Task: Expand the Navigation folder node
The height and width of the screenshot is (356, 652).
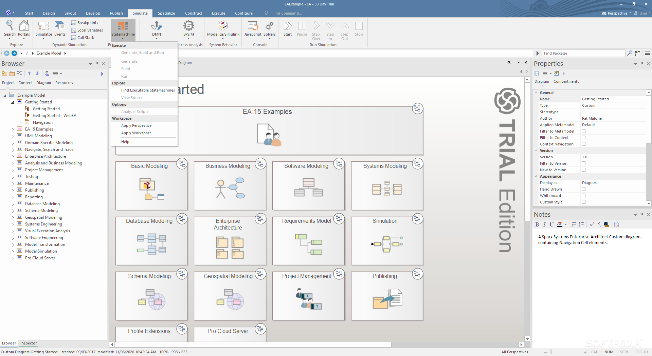Action: (x=21, y=123)
